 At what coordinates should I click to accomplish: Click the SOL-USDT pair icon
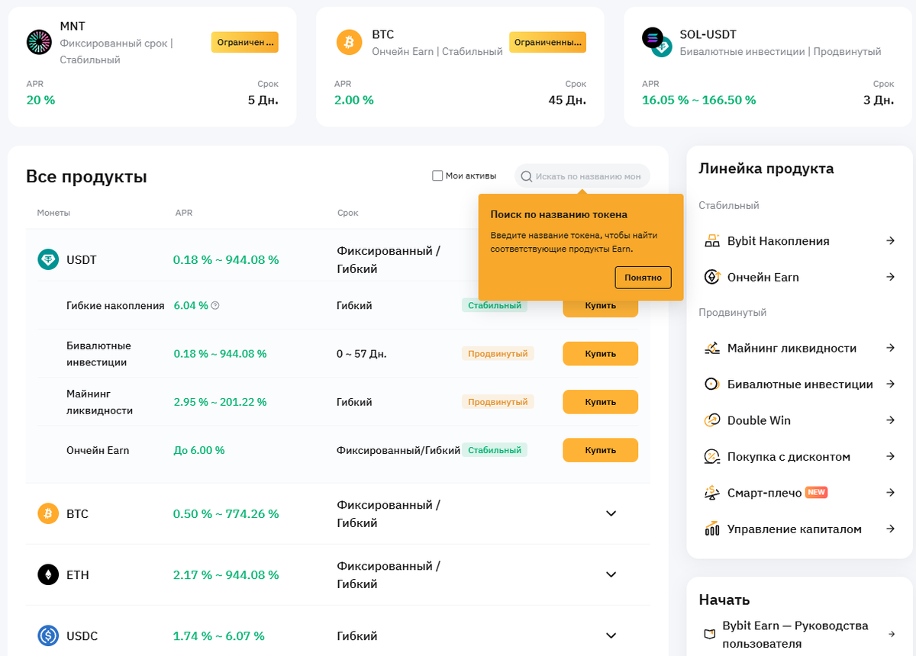coord(656,42)
